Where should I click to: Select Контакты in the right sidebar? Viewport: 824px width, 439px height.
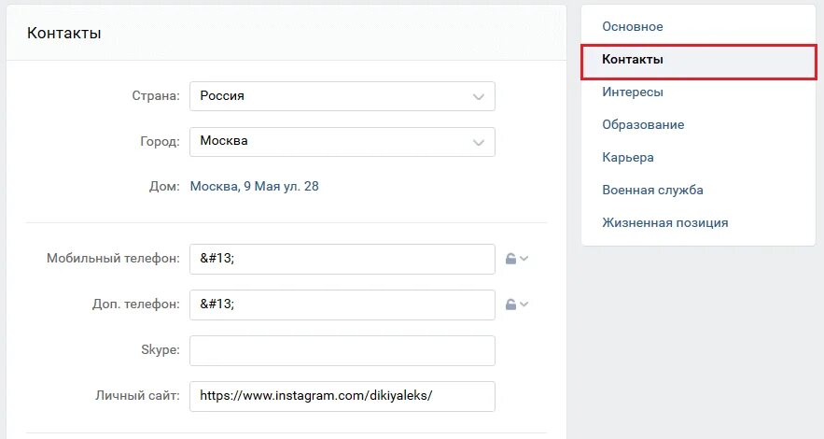pos(633,60)
